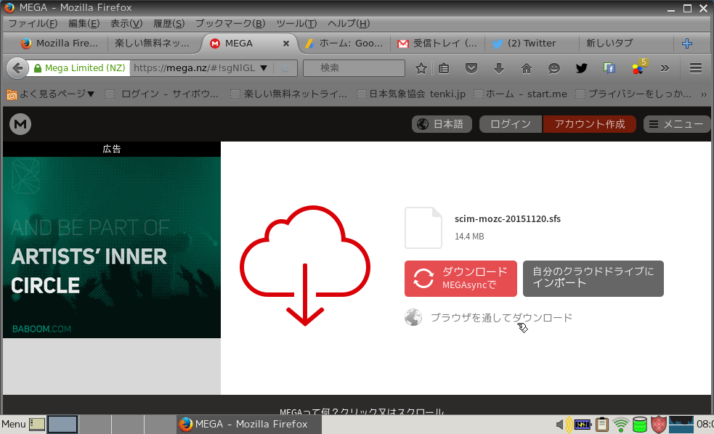
Task: Click the show-desktop icon beside Menu
Action: 37,425
